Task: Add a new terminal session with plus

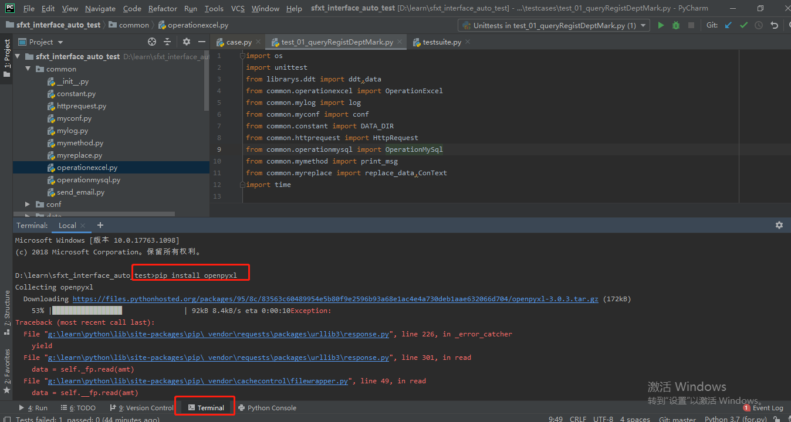Action: click(x=100, y=225)
